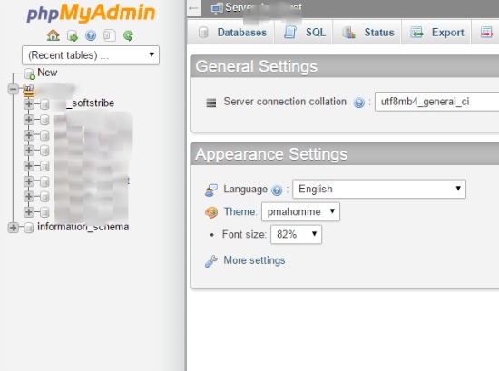
Task: Open the More settings link
Action: [x=254, y=260]
